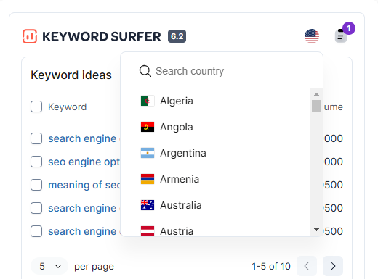Check the 'meaning of seo' keyword checkbox
Viewport: 378px width, 279px height.
(36, 185)
